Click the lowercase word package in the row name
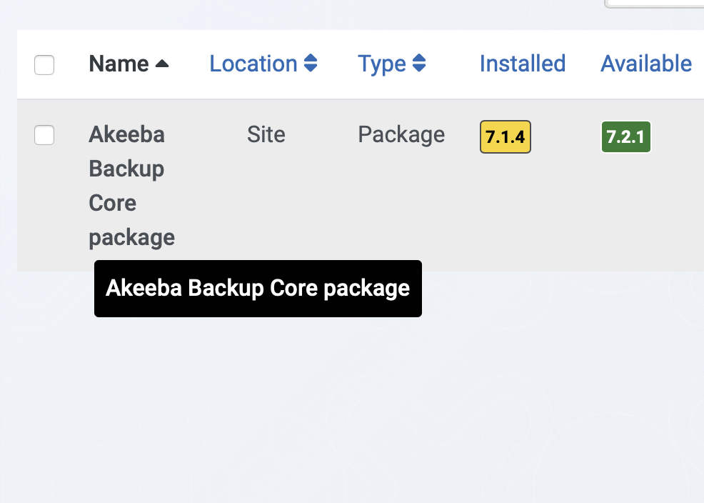 point(132,239)
